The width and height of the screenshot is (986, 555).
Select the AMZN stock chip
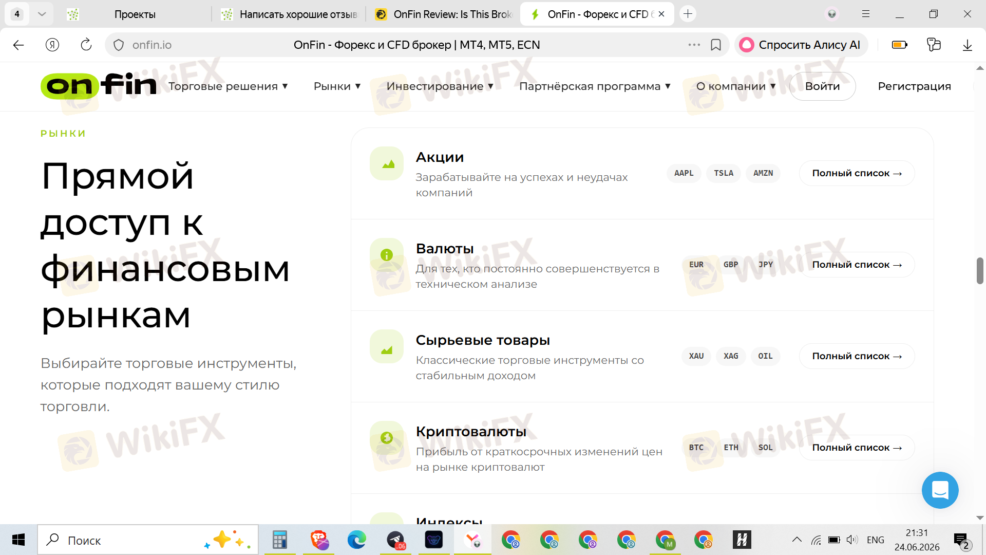coord(763,173)
